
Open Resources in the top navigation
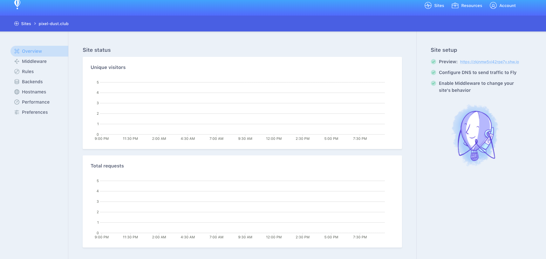click(x=467, y=5)
